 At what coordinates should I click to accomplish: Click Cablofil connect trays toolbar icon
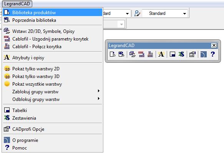[x=150, y=54]
